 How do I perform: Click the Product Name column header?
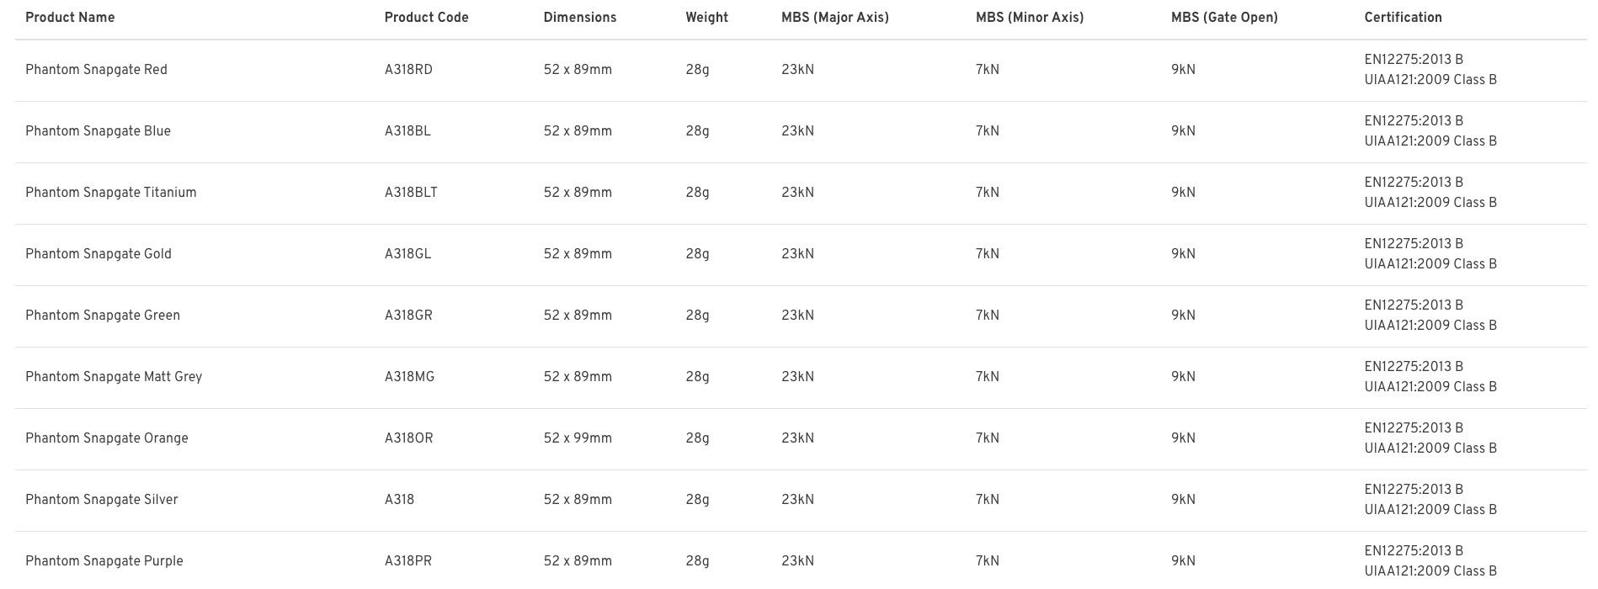pyautogui.click(x=70, y=18)
